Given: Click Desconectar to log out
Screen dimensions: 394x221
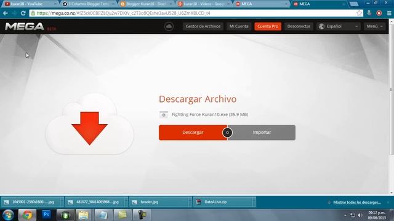Looking at the screenshot, I should pyautogui.click(x=299, y=26).
